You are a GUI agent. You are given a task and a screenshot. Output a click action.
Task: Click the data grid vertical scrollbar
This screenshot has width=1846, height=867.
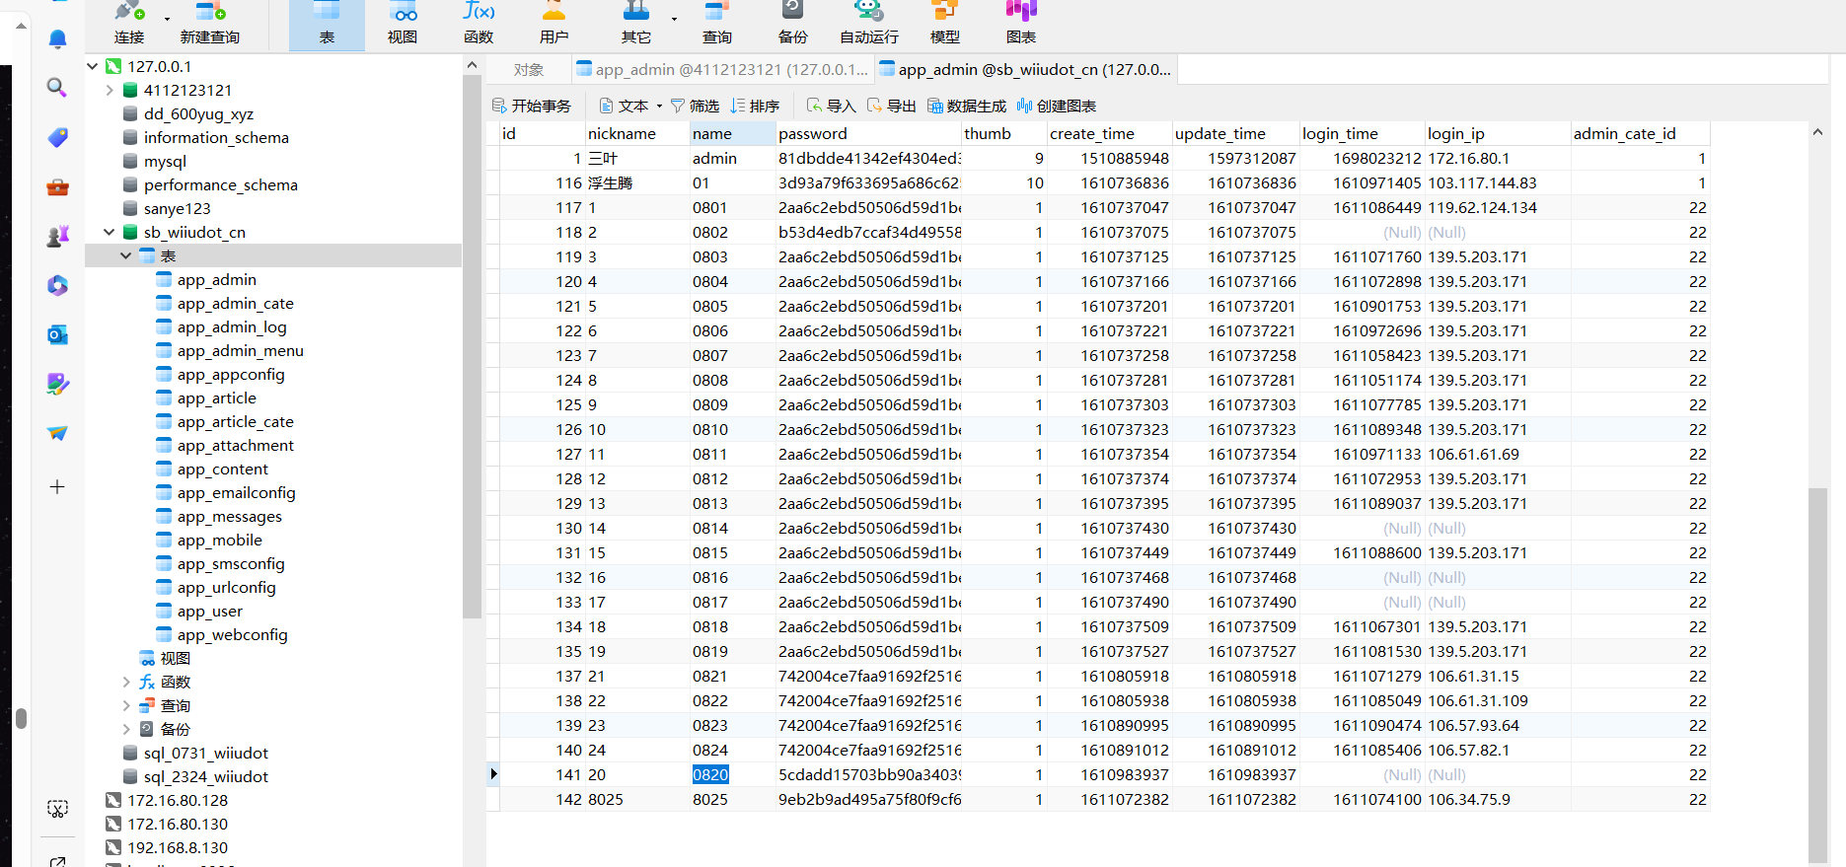1817,676
